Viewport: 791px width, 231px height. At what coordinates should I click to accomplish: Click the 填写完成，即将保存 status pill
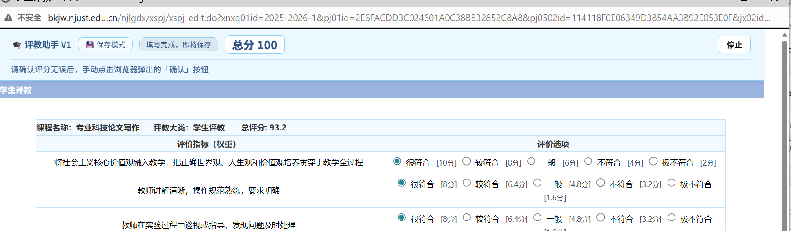[x=178, y=45]
